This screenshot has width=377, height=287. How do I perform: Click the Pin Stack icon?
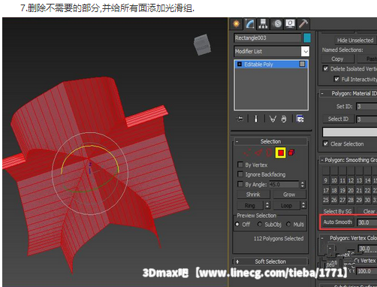click(x=240, y=119)
